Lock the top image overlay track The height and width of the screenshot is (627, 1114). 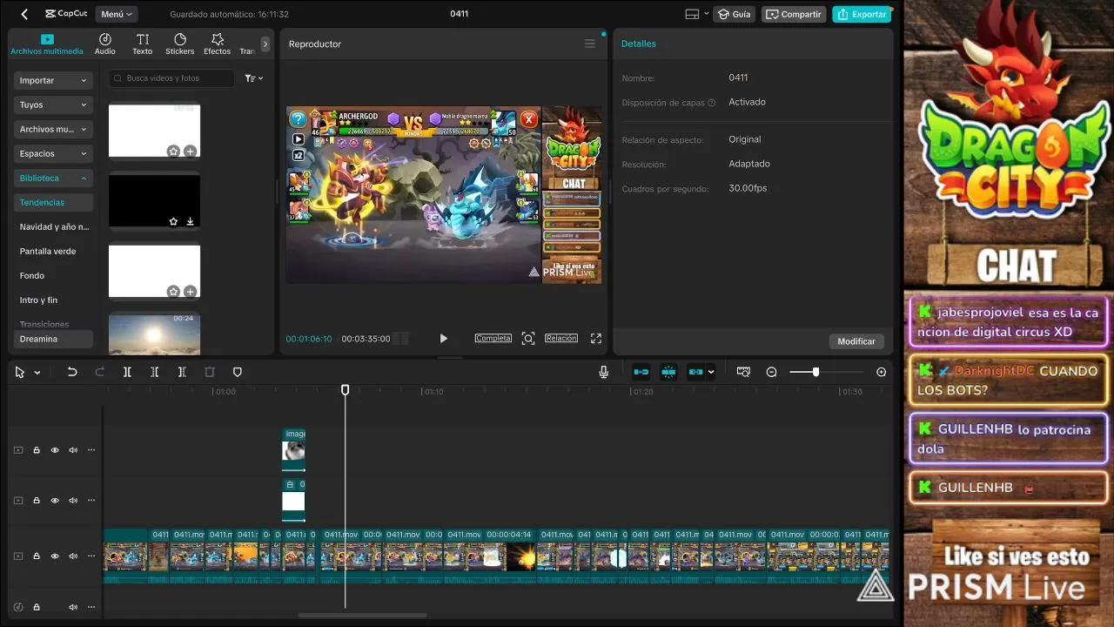click(x=37, y=450)
